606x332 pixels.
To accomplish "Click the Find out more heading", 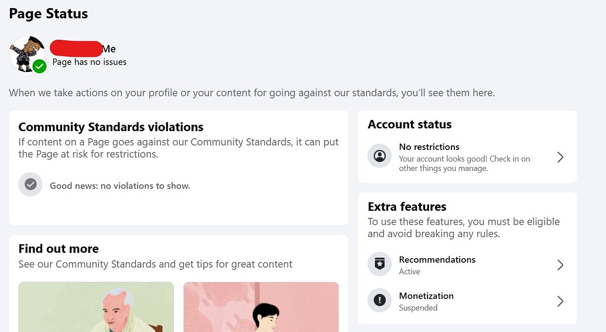I will coord(59,248).
